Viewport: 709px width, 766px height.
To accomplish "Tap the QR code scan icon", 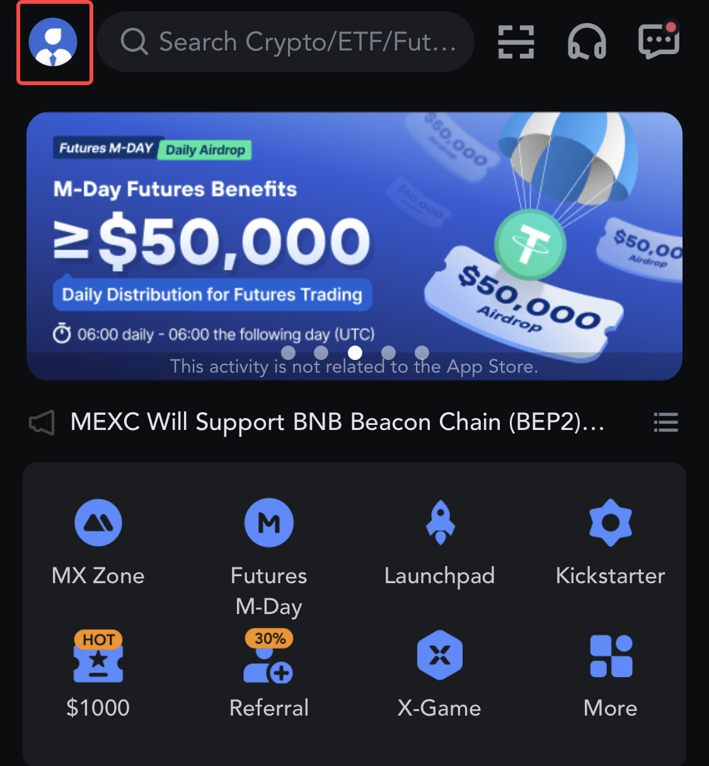I will (x=516, y=42).
